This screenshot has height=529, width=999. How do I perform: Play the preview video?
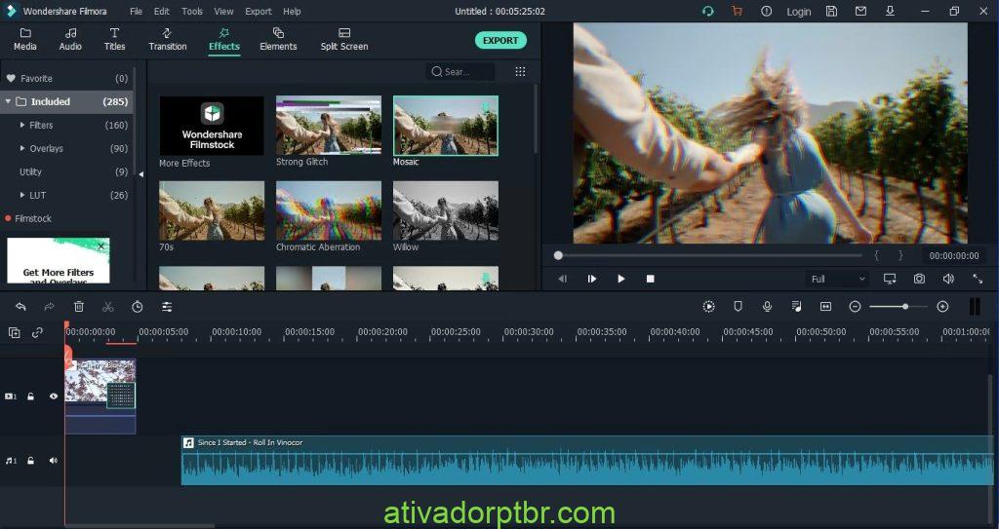tap(620, 279)
